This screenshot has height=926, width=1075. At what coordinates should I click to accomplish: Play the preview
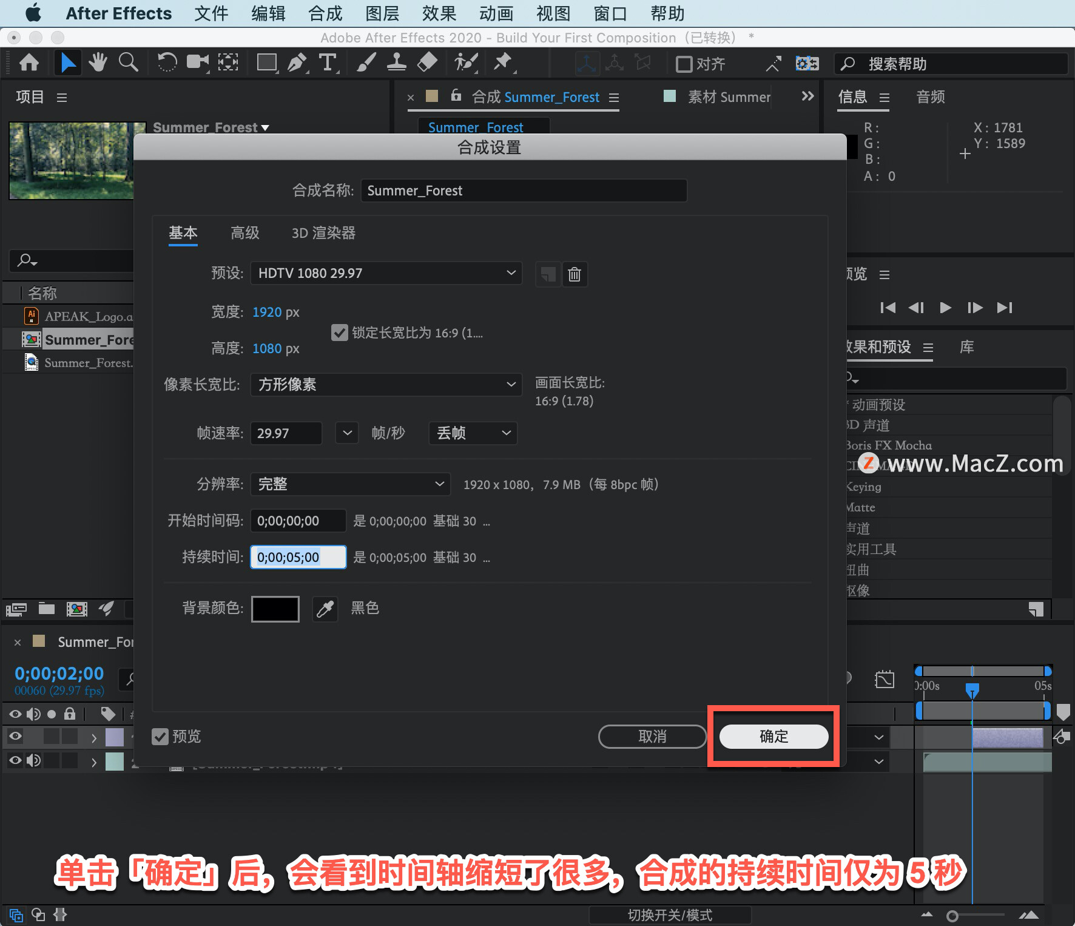(x=945, y=308)
